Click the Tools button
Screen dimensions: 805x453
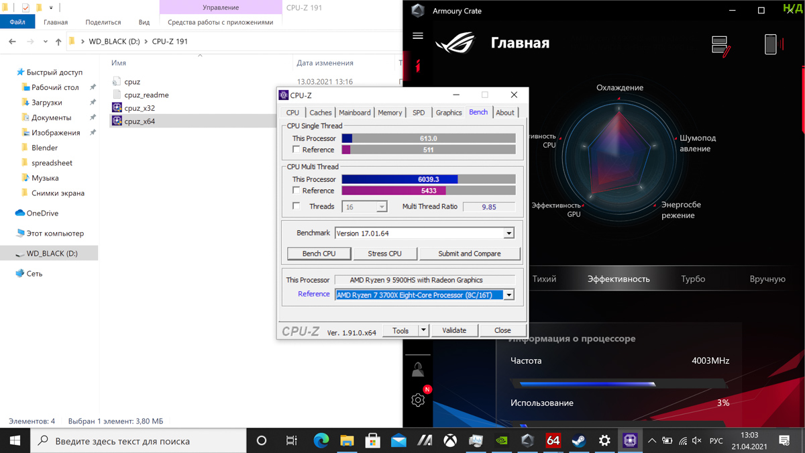[400, 330]
